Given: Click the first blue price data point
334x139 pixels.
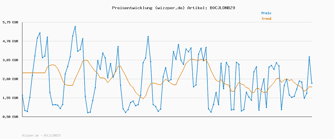Looking at the screenshot, I should (x=23, y=95).
